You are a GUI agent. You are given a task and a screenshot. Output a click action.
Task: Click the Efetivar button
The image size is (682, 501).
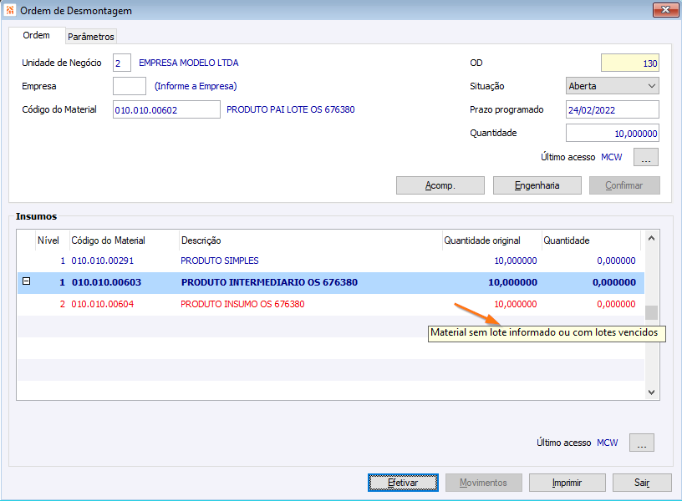click(403, 483)
